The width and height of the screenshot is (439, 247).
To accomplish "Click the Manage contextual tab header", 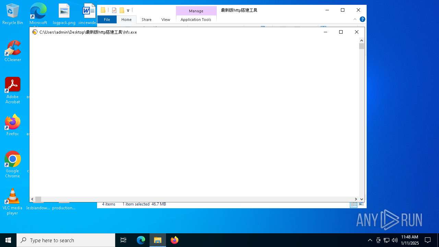I will coord(196,11).
